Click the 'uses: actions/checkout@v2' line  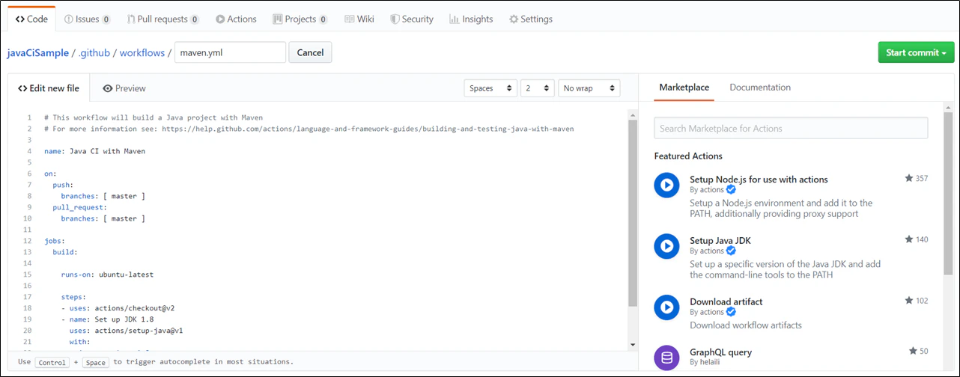click(x=118, y=308)
